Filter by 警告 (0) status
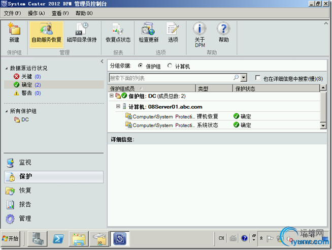Screen dimensions: 332x250 [x=27, y=93]
